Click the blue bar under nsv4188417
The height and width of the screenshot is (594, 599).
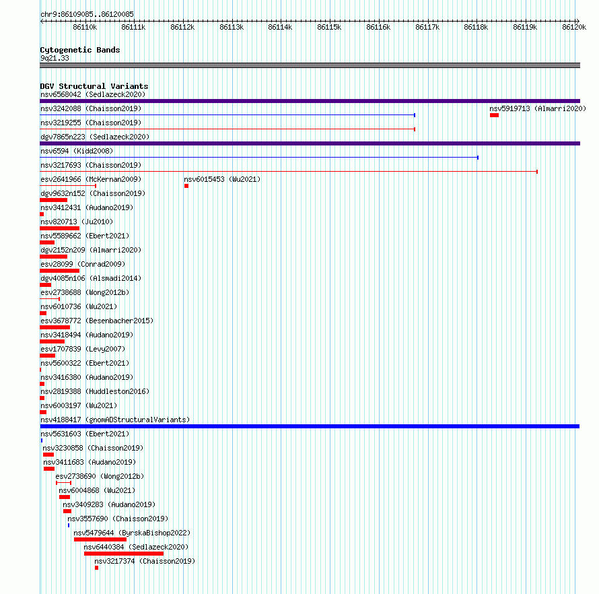[310, 426]
